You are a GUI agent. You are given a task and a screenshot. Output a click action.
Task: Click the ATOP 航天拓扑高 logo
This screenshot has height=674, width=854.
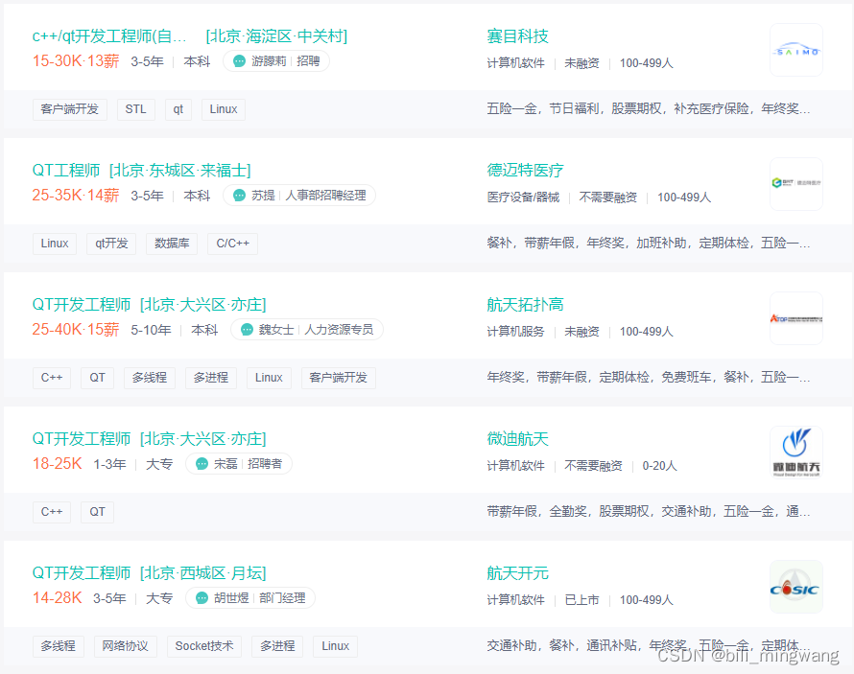coord(795,318)
